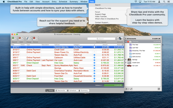Click the This Year smart folder icon
This screenshot has height=108, width=173.
130,45
